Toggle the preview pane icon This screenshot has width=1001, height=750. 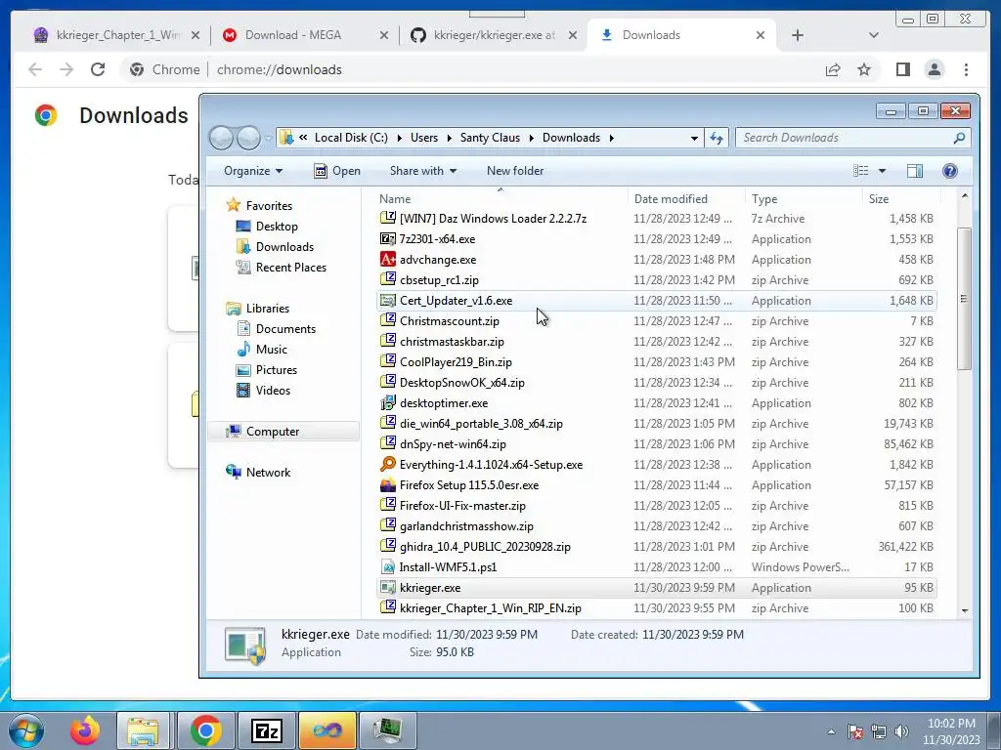point(914,171)
